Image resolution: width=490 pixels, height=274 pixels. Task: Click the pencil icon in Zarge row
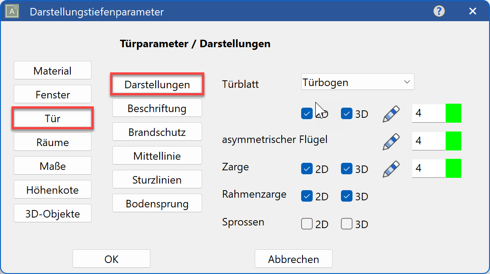pyautogui.click(x=391, y=169)
